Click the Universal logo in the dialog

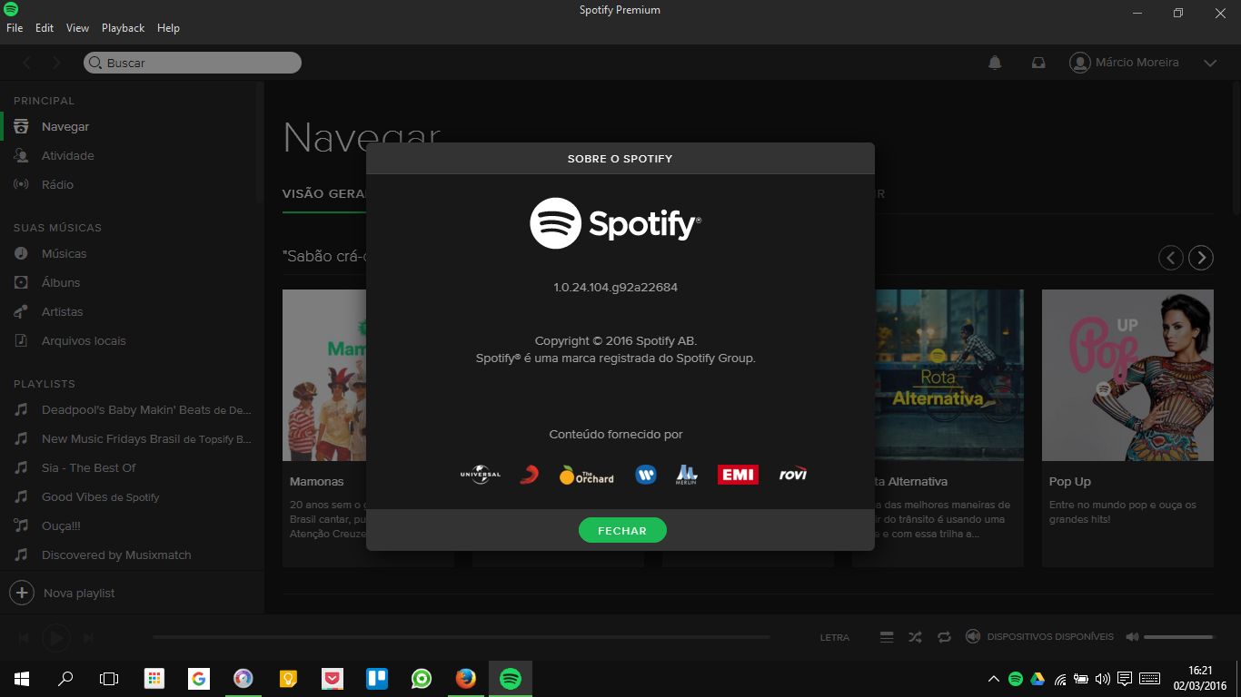coord(481,475)
